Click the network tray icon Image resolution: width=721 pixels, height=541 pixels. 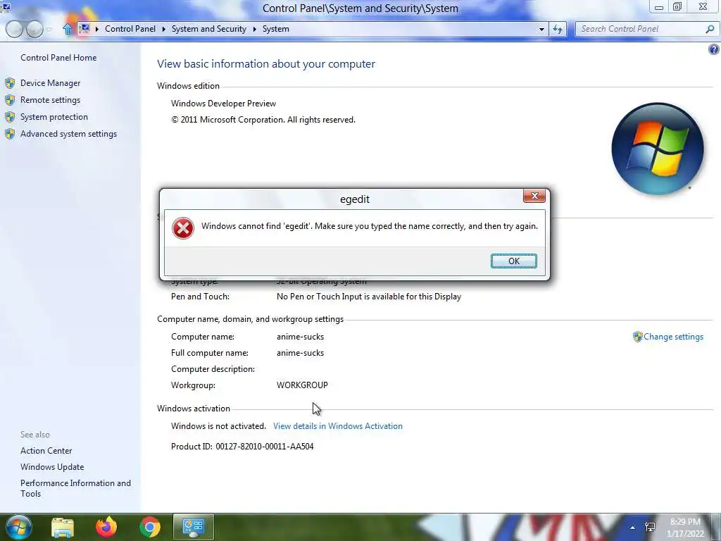pos(650,527)
